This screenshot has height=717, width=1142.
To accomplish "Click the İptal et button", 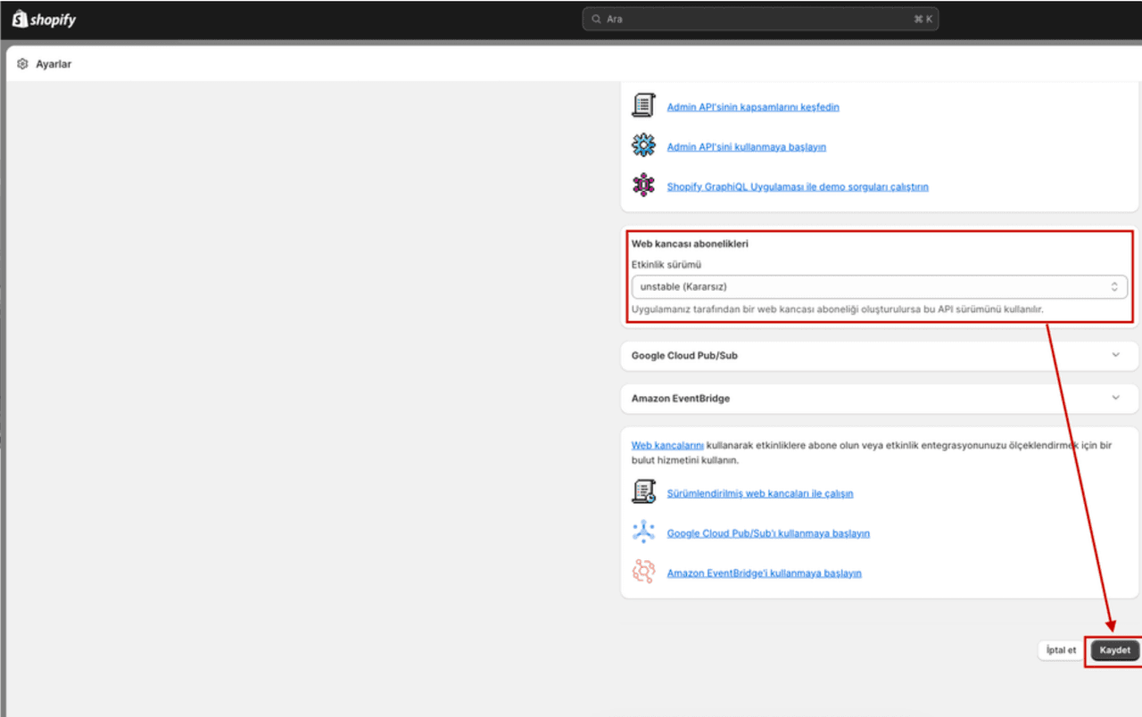I will tap(1061, 650).
